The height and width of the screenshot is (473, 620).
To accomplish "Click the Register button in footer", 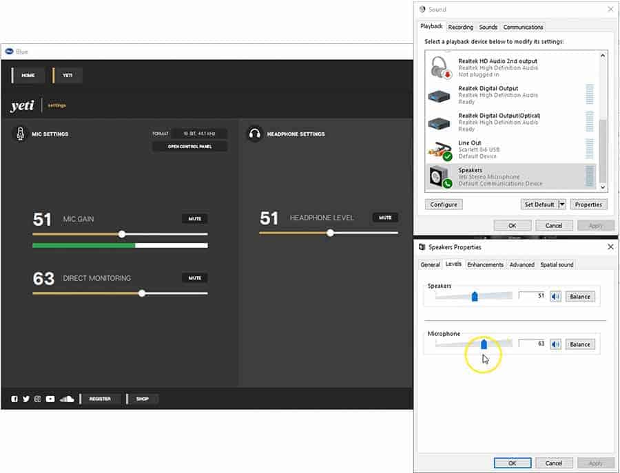I will pos(100,399).
